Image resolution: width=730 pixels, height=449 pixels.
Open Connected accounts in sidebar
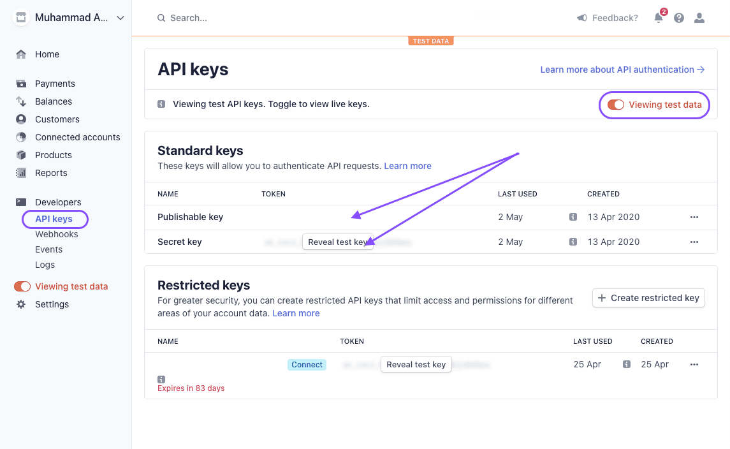tap(77, 137)
